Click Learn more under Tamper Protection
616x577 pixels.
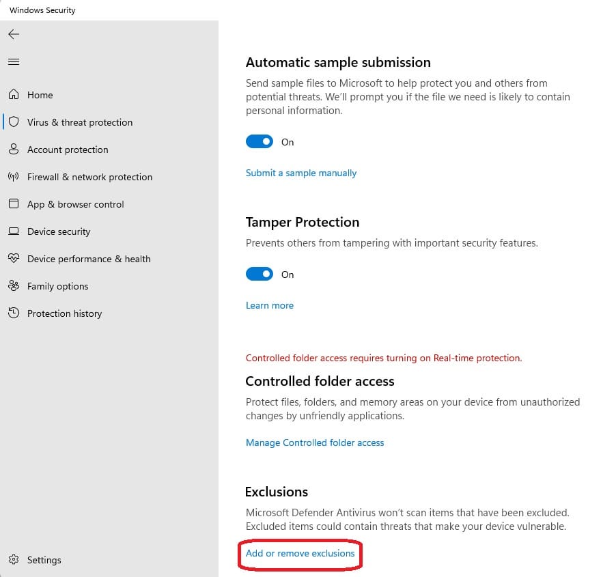[x=270, y=306]
